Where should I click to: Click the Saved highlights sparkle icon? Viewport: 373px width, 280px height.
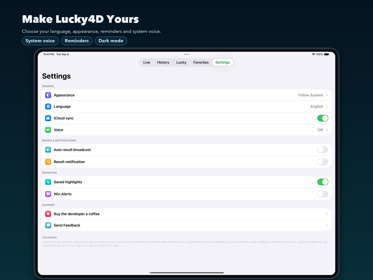(x=48, y=182)
